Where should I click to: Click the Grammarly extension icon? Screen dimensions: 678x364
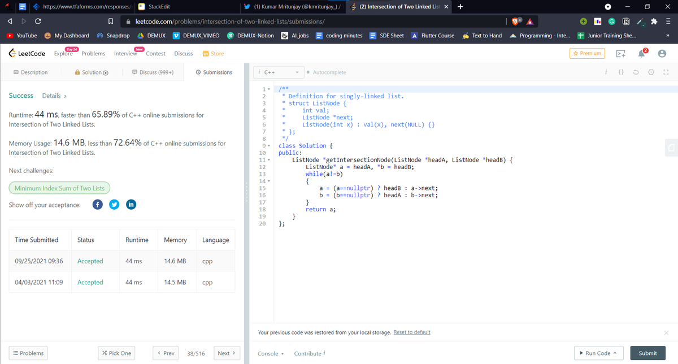612,21
